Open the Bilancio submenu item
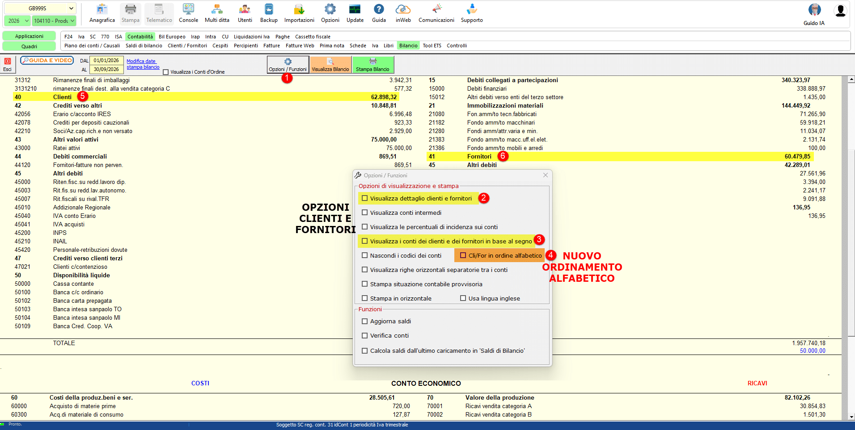 tap(408, 46)
